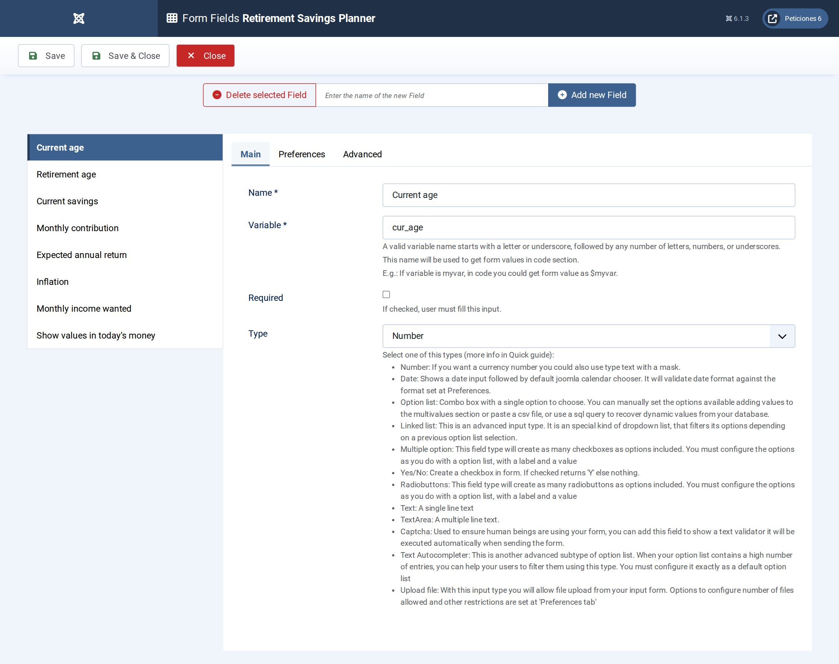Select Expected annual return field

125,255
